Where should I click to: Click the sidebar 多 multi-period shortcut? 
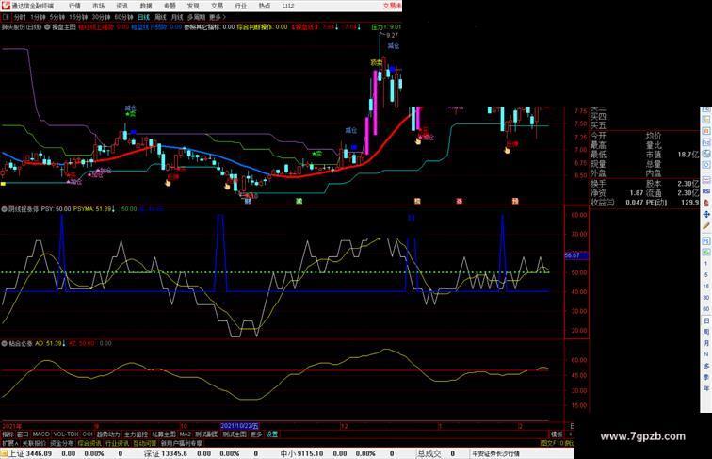[x=706, y=366]
